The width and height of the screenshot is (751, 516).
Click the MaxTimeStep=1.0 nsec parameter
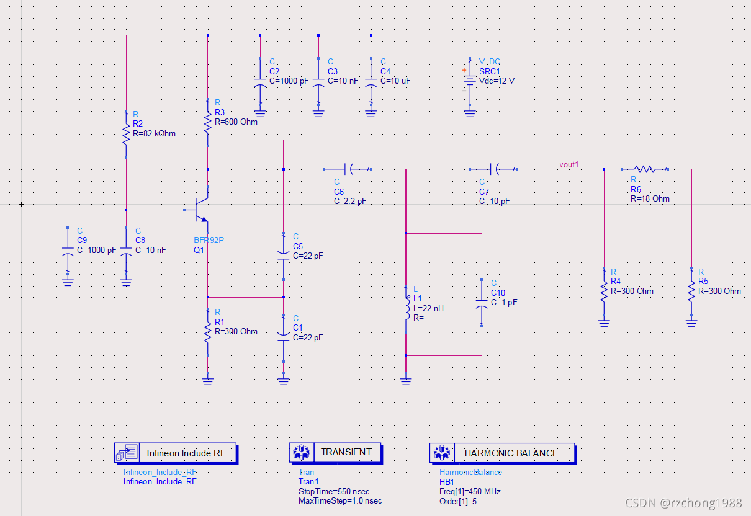tap(340, 500)
